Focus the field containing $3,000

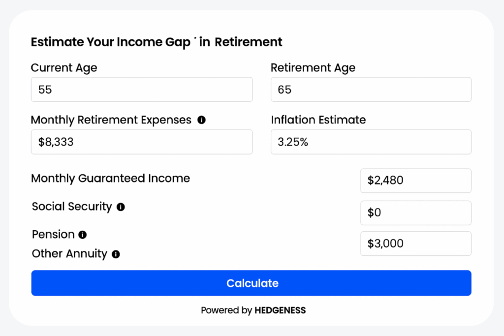[x=415, y=244]
